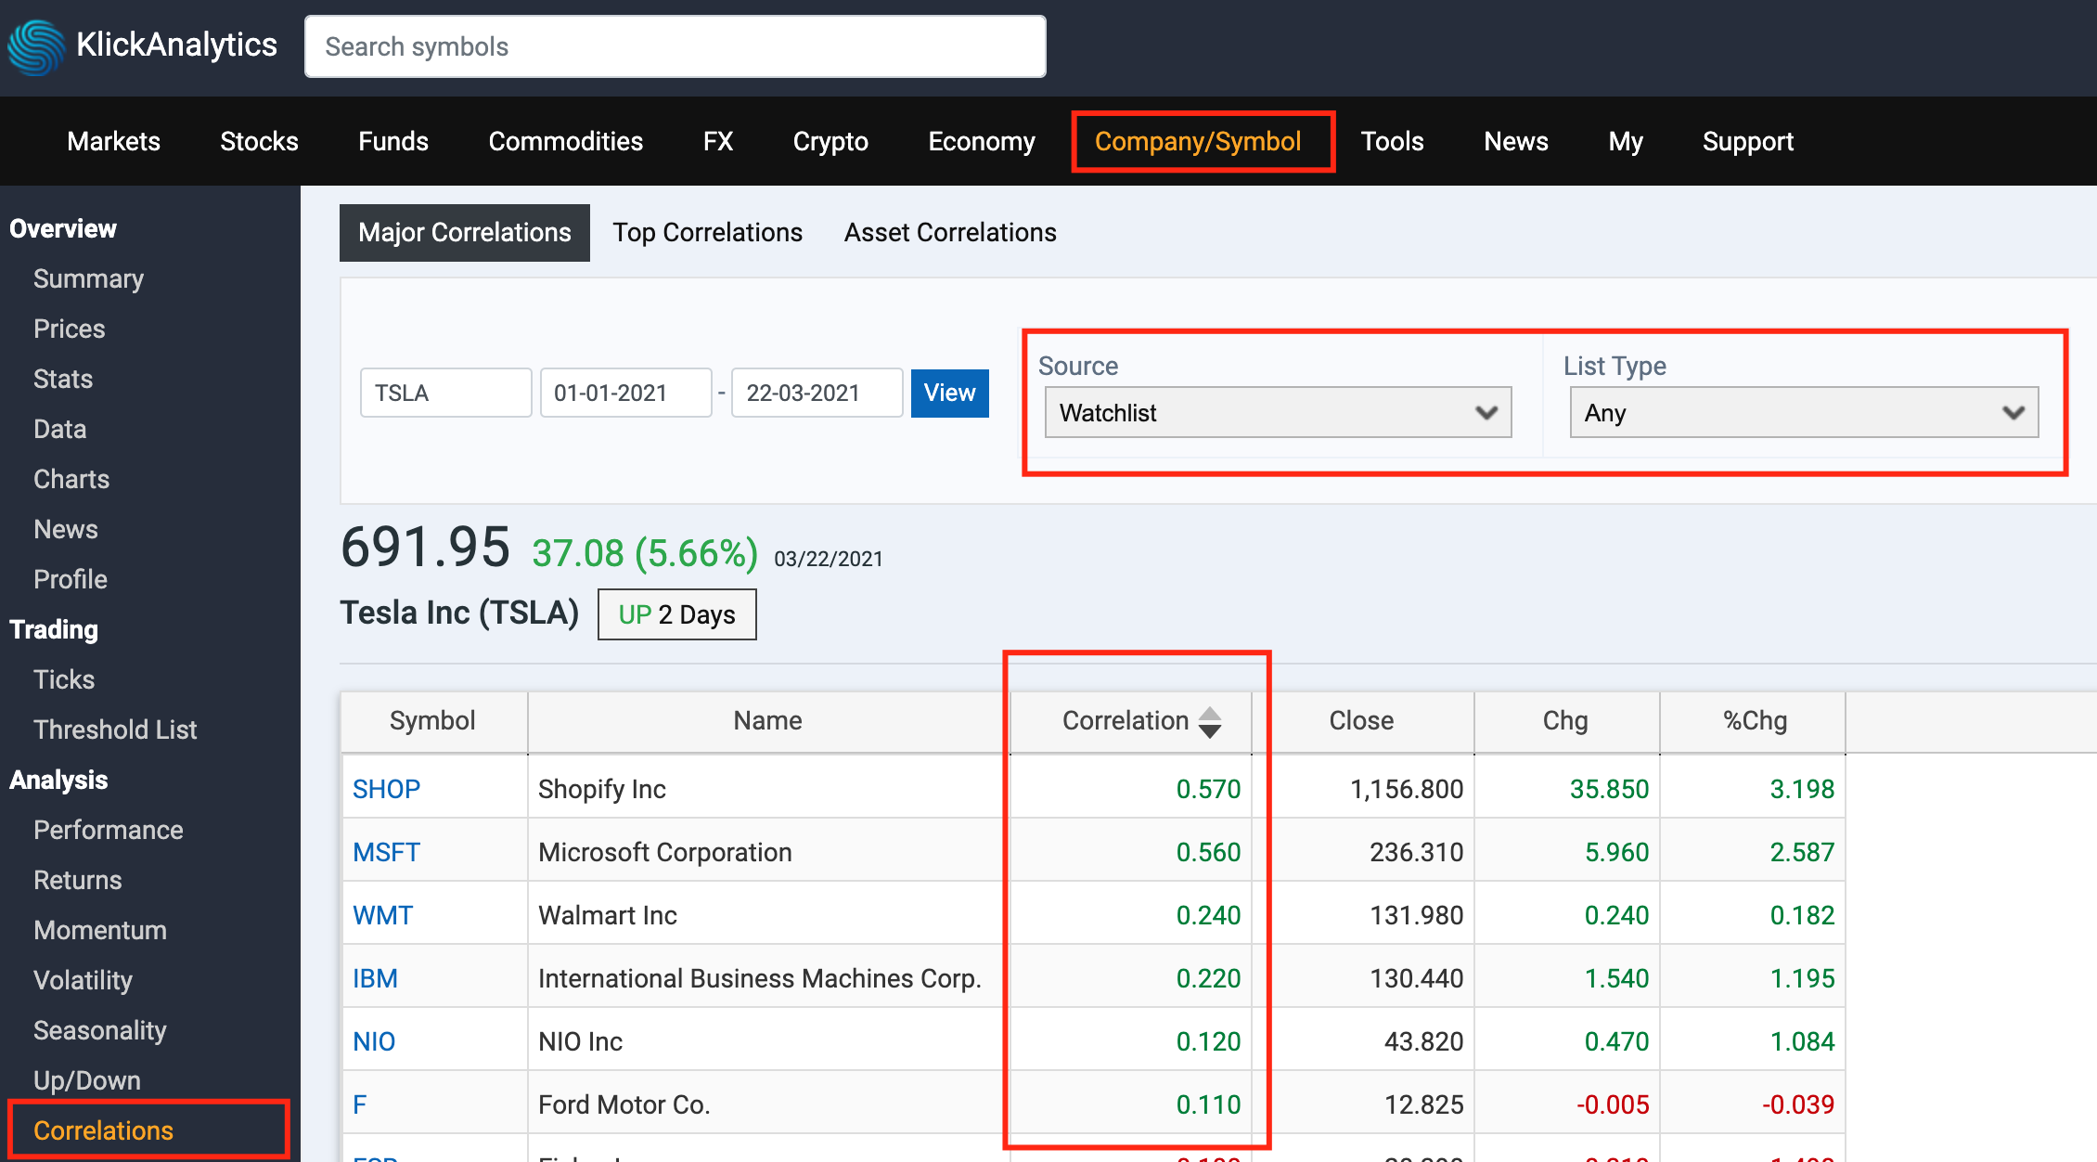Image resolution: width=2097 pixels, height=1162 pixels.
Task: Open the Crypto menu
Action: 830,141
